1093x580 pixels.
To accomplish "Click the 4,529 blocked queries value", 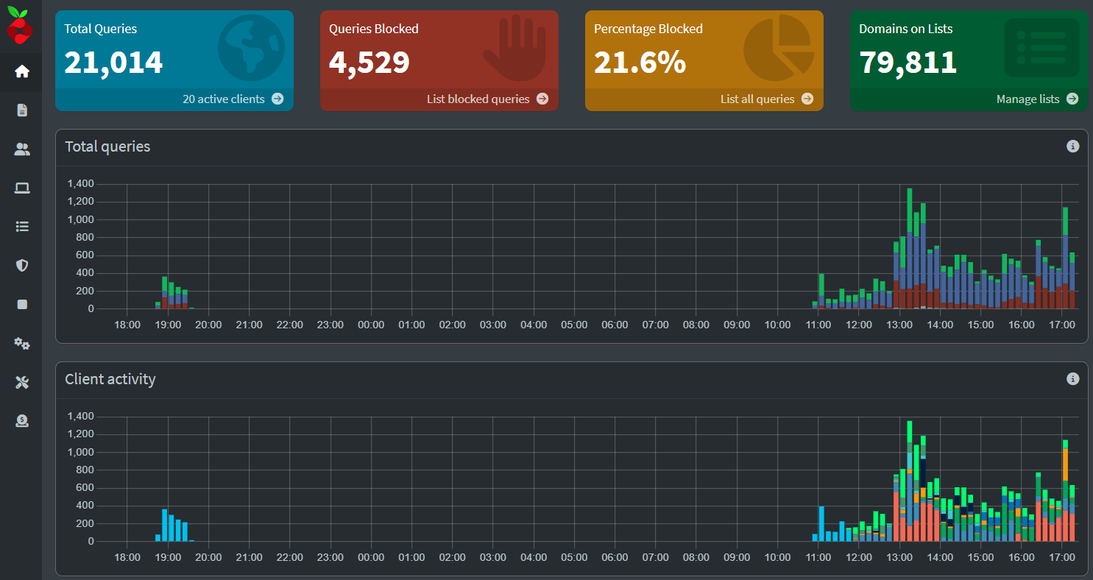I will pos(369,63).
